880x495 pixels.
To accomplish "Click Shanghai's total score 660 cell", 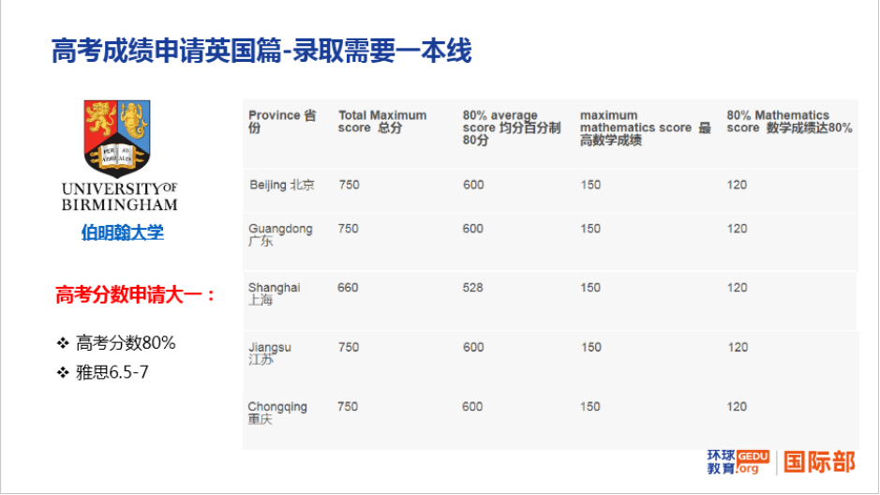I will click(x=348, y=288).
